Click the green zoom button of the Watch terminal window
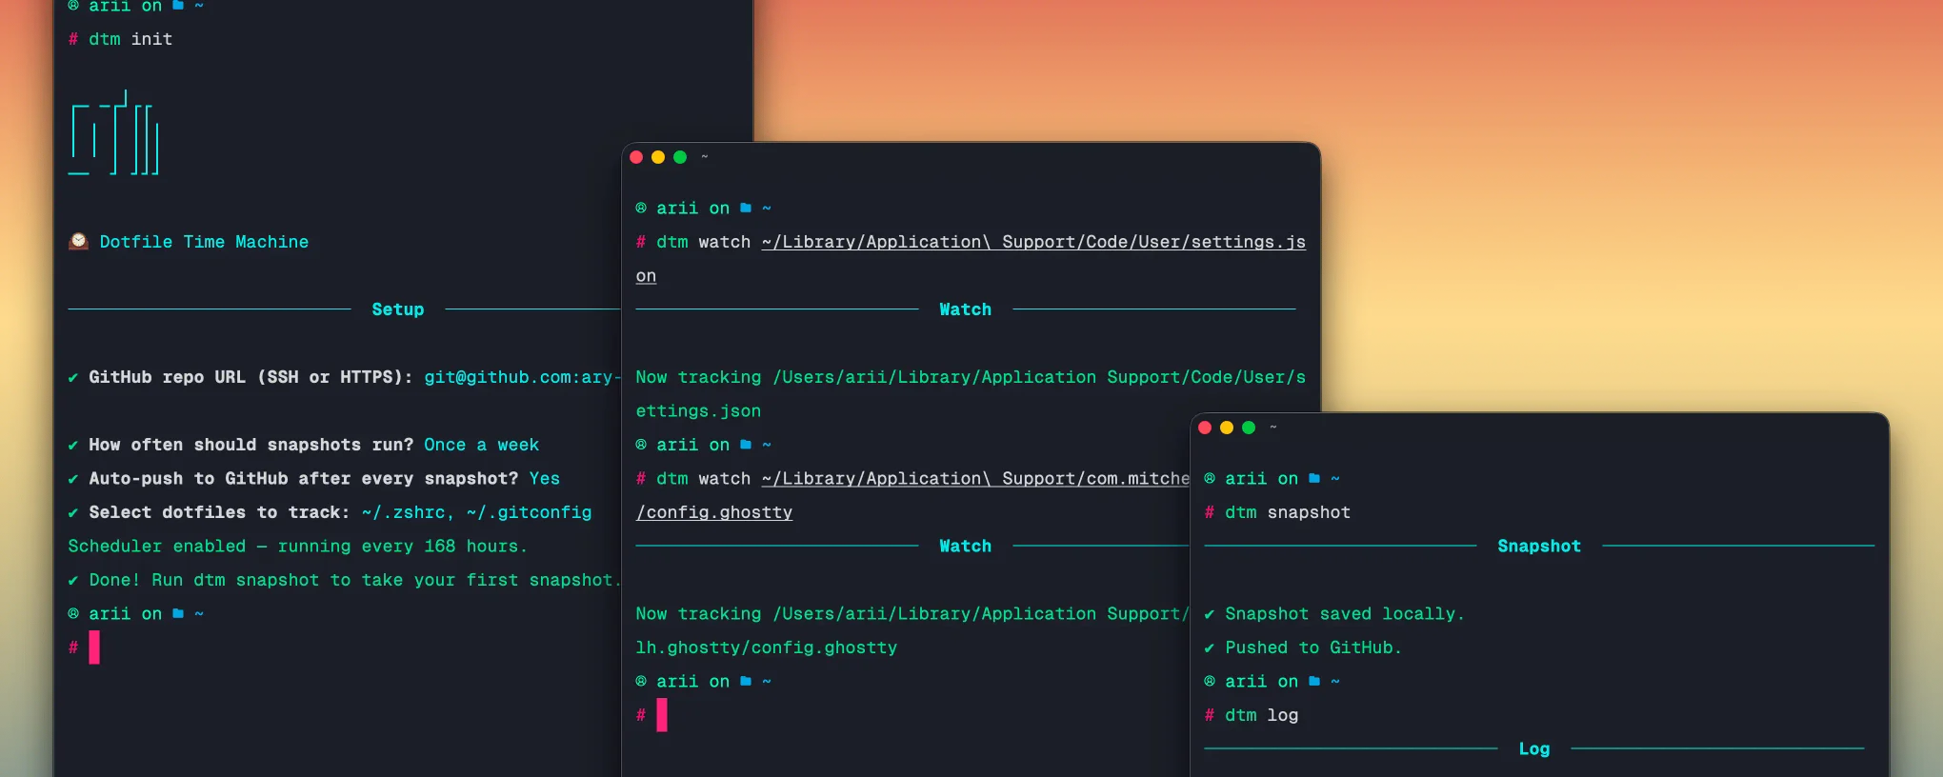1943x777 pixels. pos(680,157)
